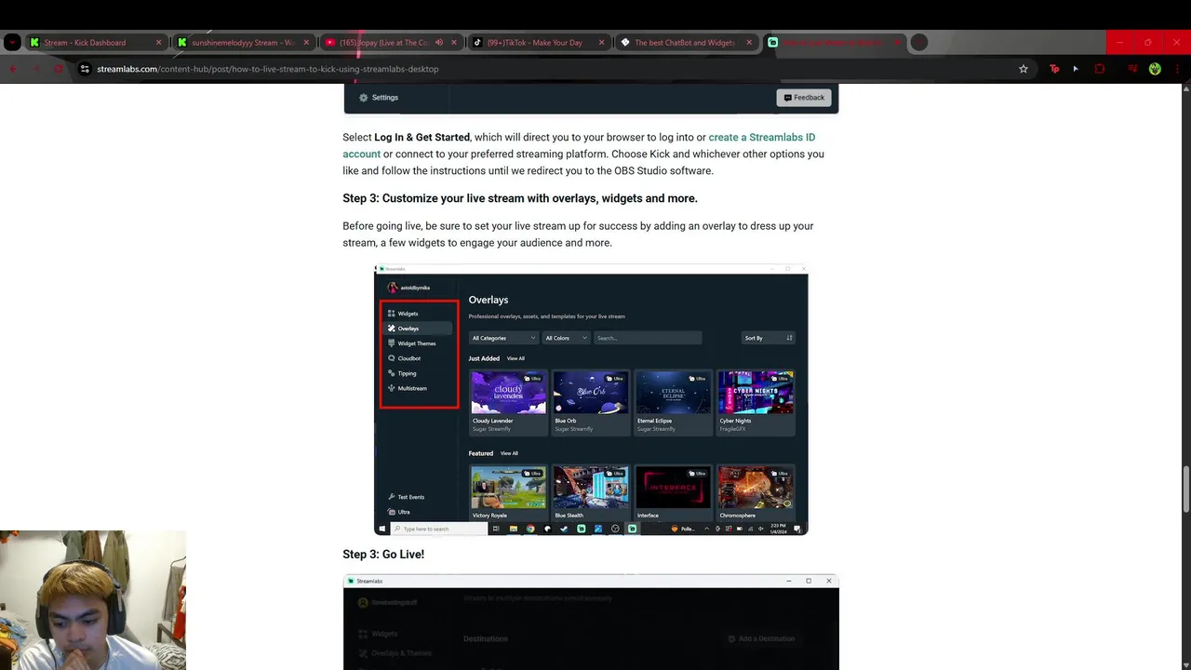
Task: Close the sunshinemelodyyy Stream tab
Action: 306,42
